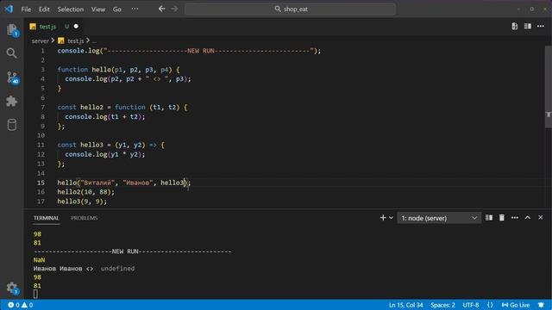This screenshot has height=310, width=552.
Task: Split the editor to the right
Action: pos(527,27)
